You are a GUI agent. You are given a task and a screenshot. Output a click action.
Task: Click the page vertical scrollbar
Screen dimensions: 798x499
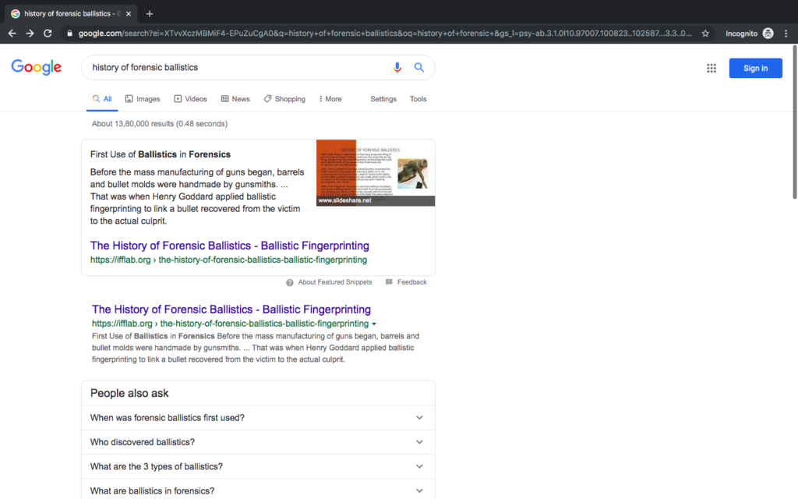coord(794,122)
